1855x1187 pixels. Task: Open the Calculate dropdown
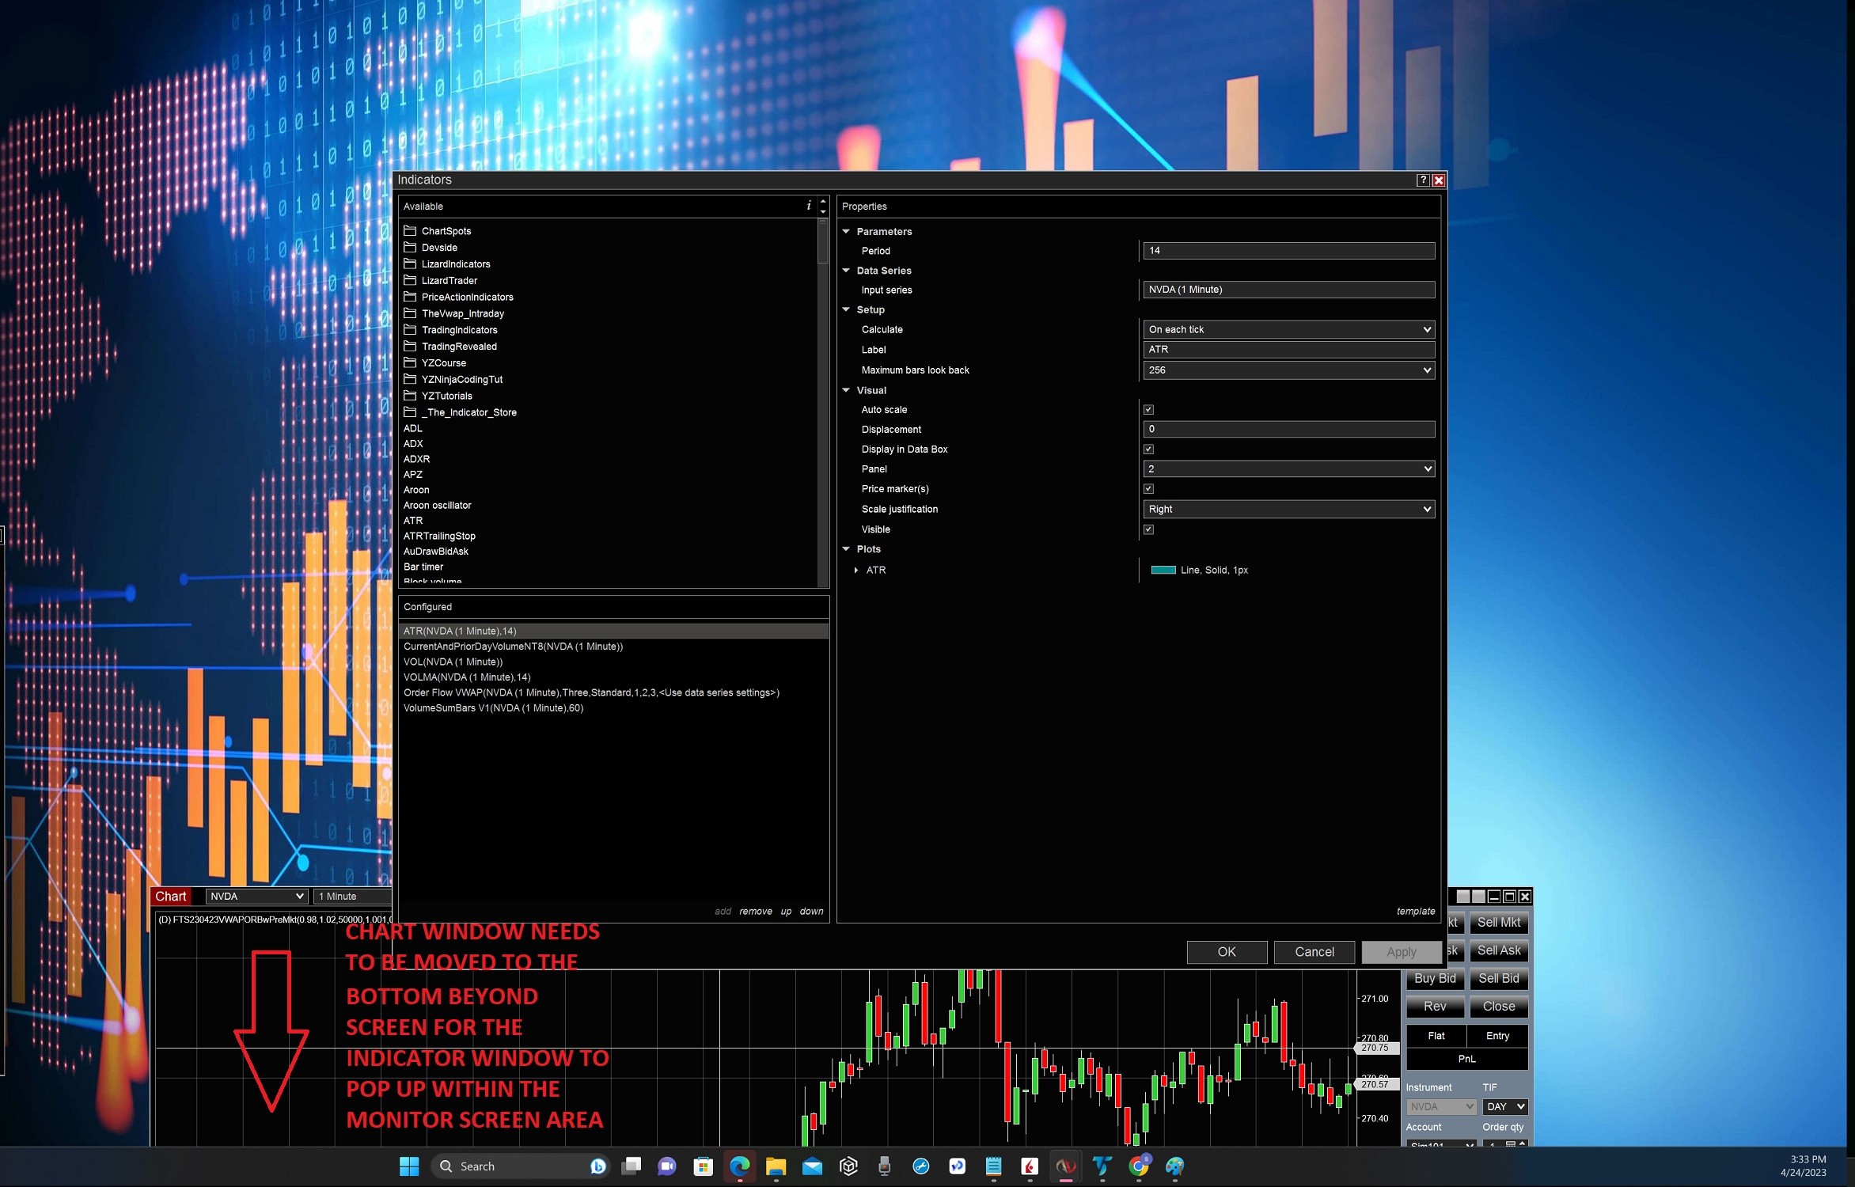point(1288,329)
